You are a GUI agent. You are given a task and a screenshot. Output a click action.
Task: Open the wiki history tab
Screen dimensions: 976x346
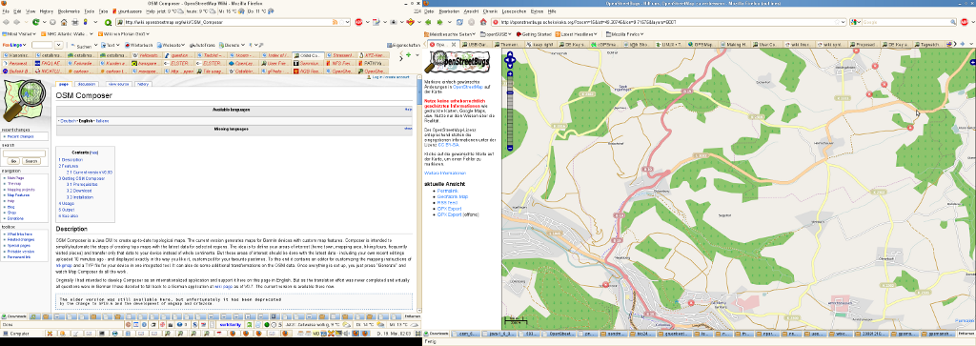coord(143,83)
